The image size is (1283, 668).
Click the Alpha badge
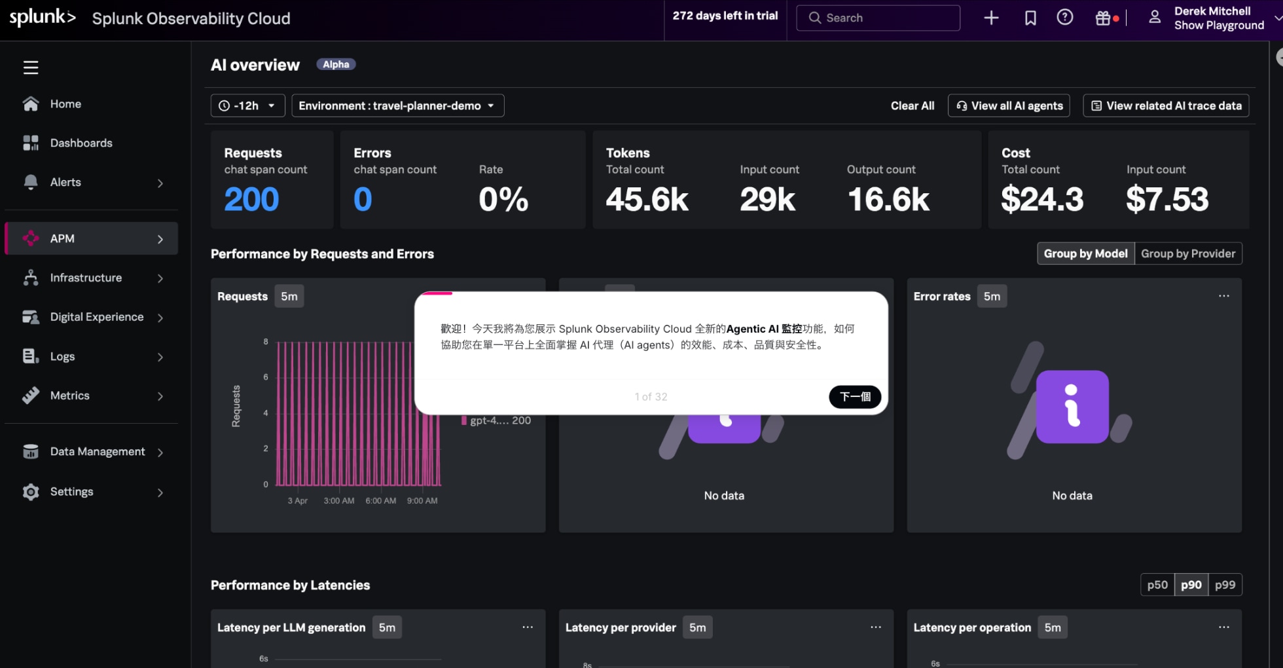coord(336,64)
